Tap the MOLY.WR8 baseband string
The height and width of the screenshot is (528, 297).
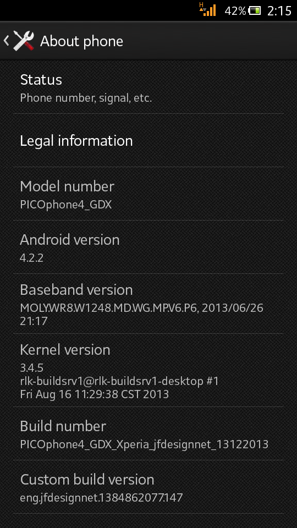pos(141,314)
